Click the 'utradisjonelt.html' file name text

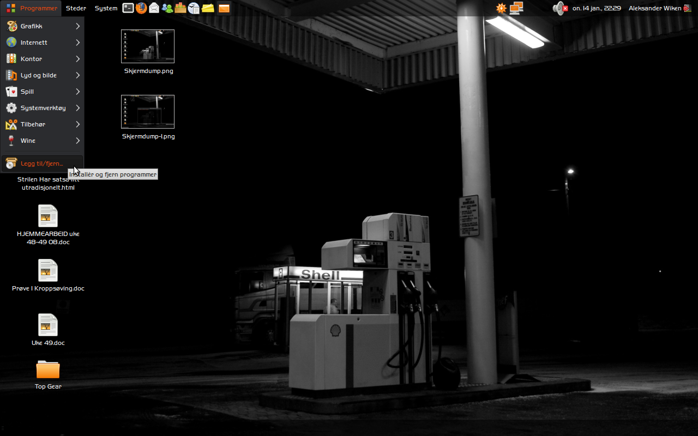click(48, 187)
